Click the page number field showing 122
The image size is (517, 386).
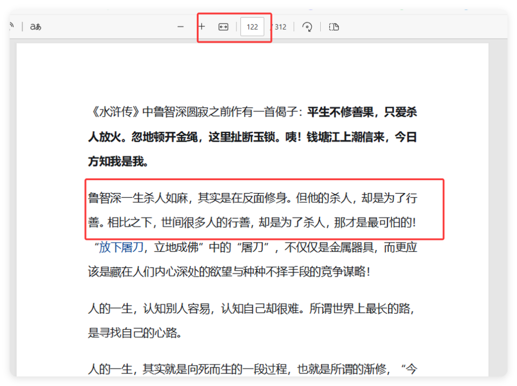[252, 27]
